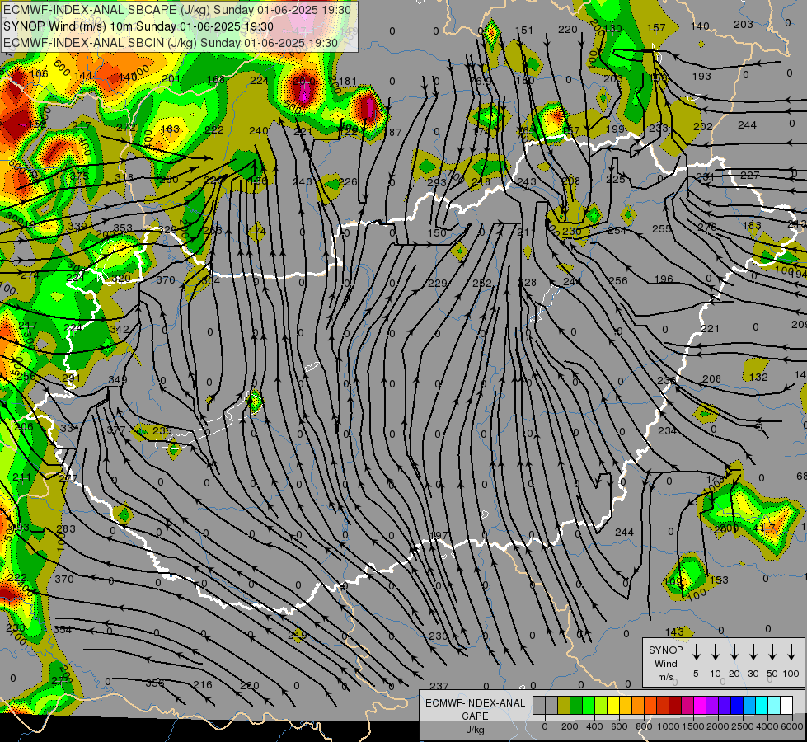The image size is (807, 742).
Task: Click the 4000 label on CAPE scale
Action: coord(767,726)
